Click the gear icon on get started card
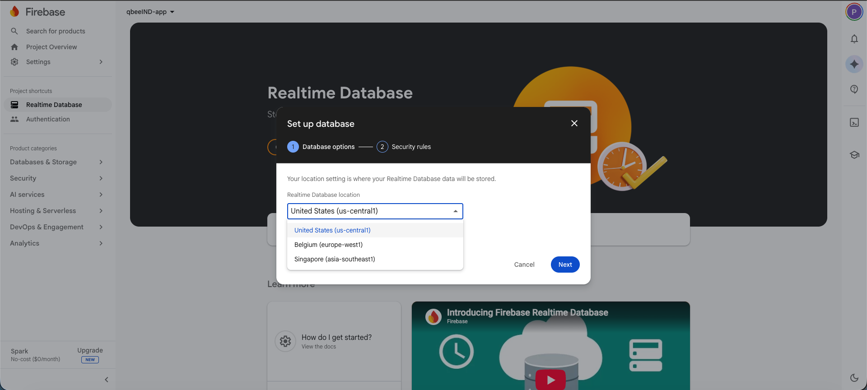The width and height of the screenshot is (867, 390). pyautogui.click(x=285, y=341)
